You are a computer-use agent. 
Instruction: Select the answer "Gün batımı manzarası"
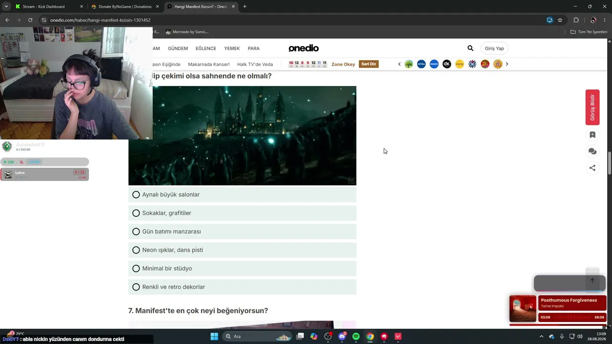(x=242, y=231)
